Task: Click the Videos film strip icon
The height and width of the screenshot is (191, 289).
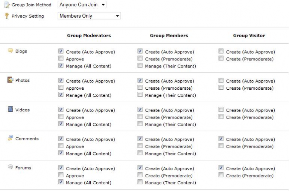Action: click(10, 109)
